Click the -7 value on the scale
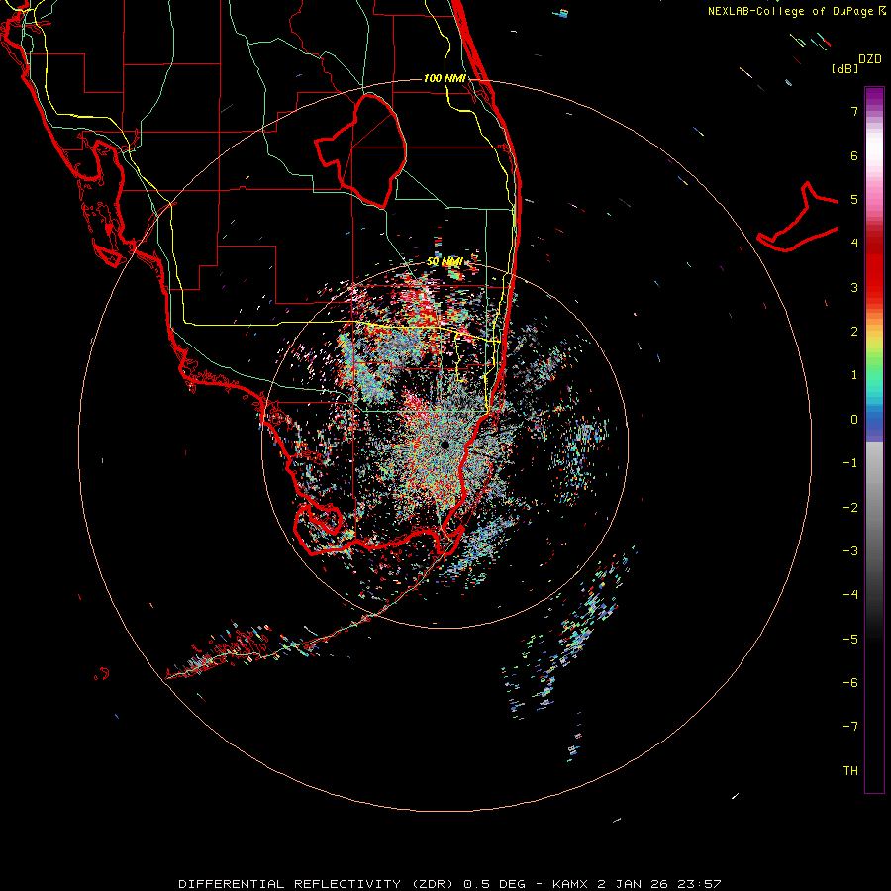Image resolution: width=891 pixels, height=891 pixels. point(850,727)
